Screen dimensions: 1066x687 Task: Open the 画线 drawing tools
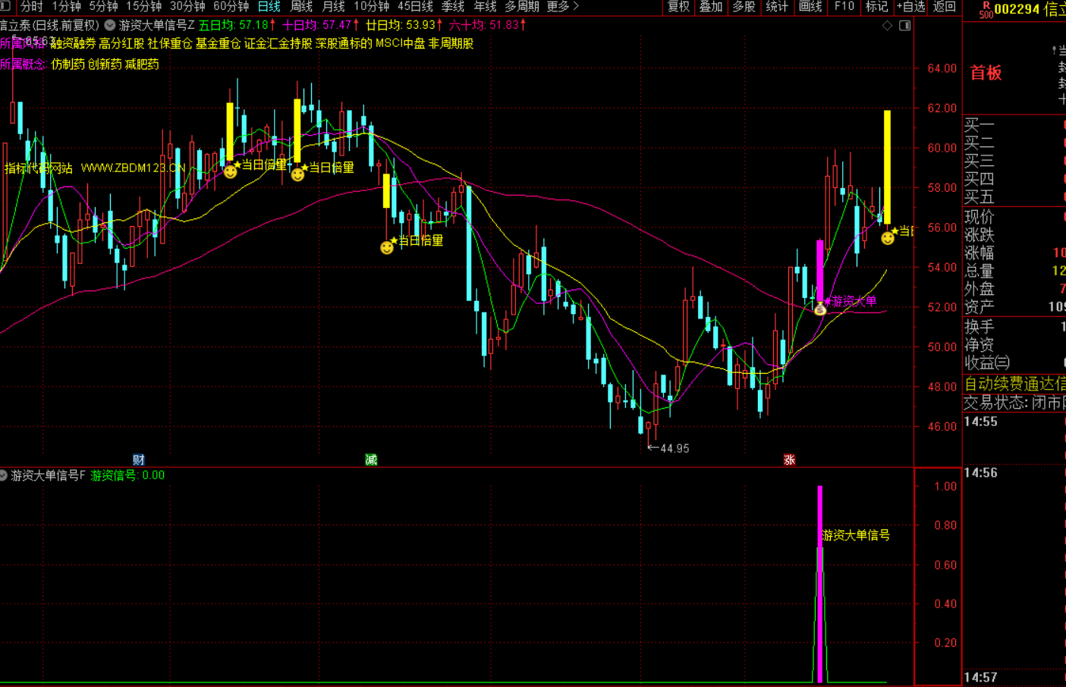pos(810,7)
